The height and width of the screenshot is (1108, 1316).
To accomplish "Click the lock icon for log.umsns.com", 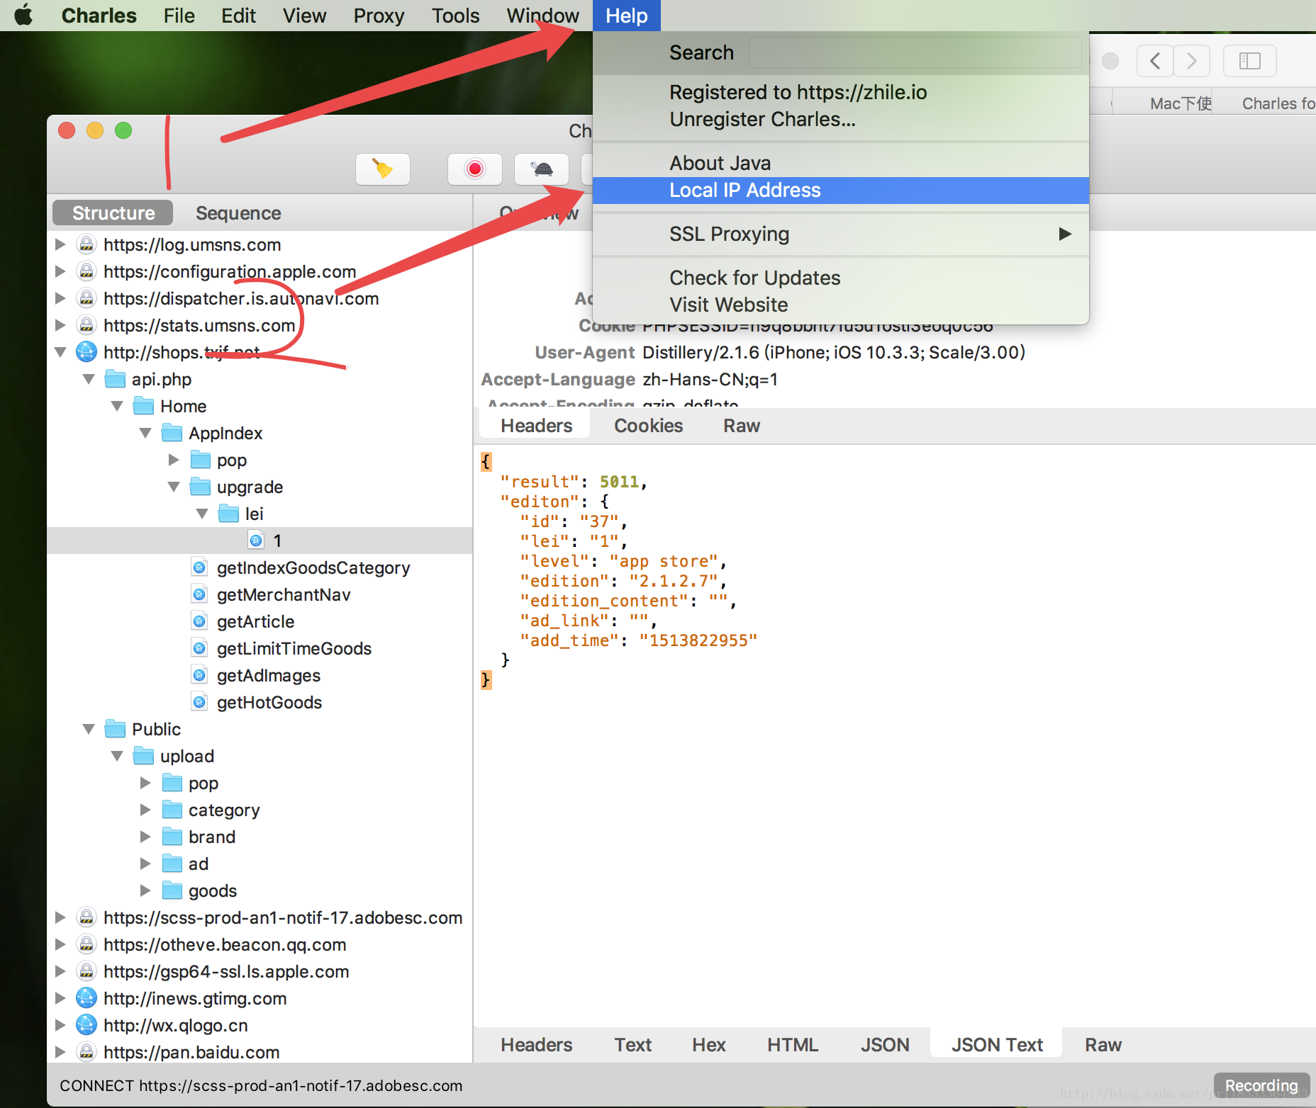I will (x=87, y=244).
